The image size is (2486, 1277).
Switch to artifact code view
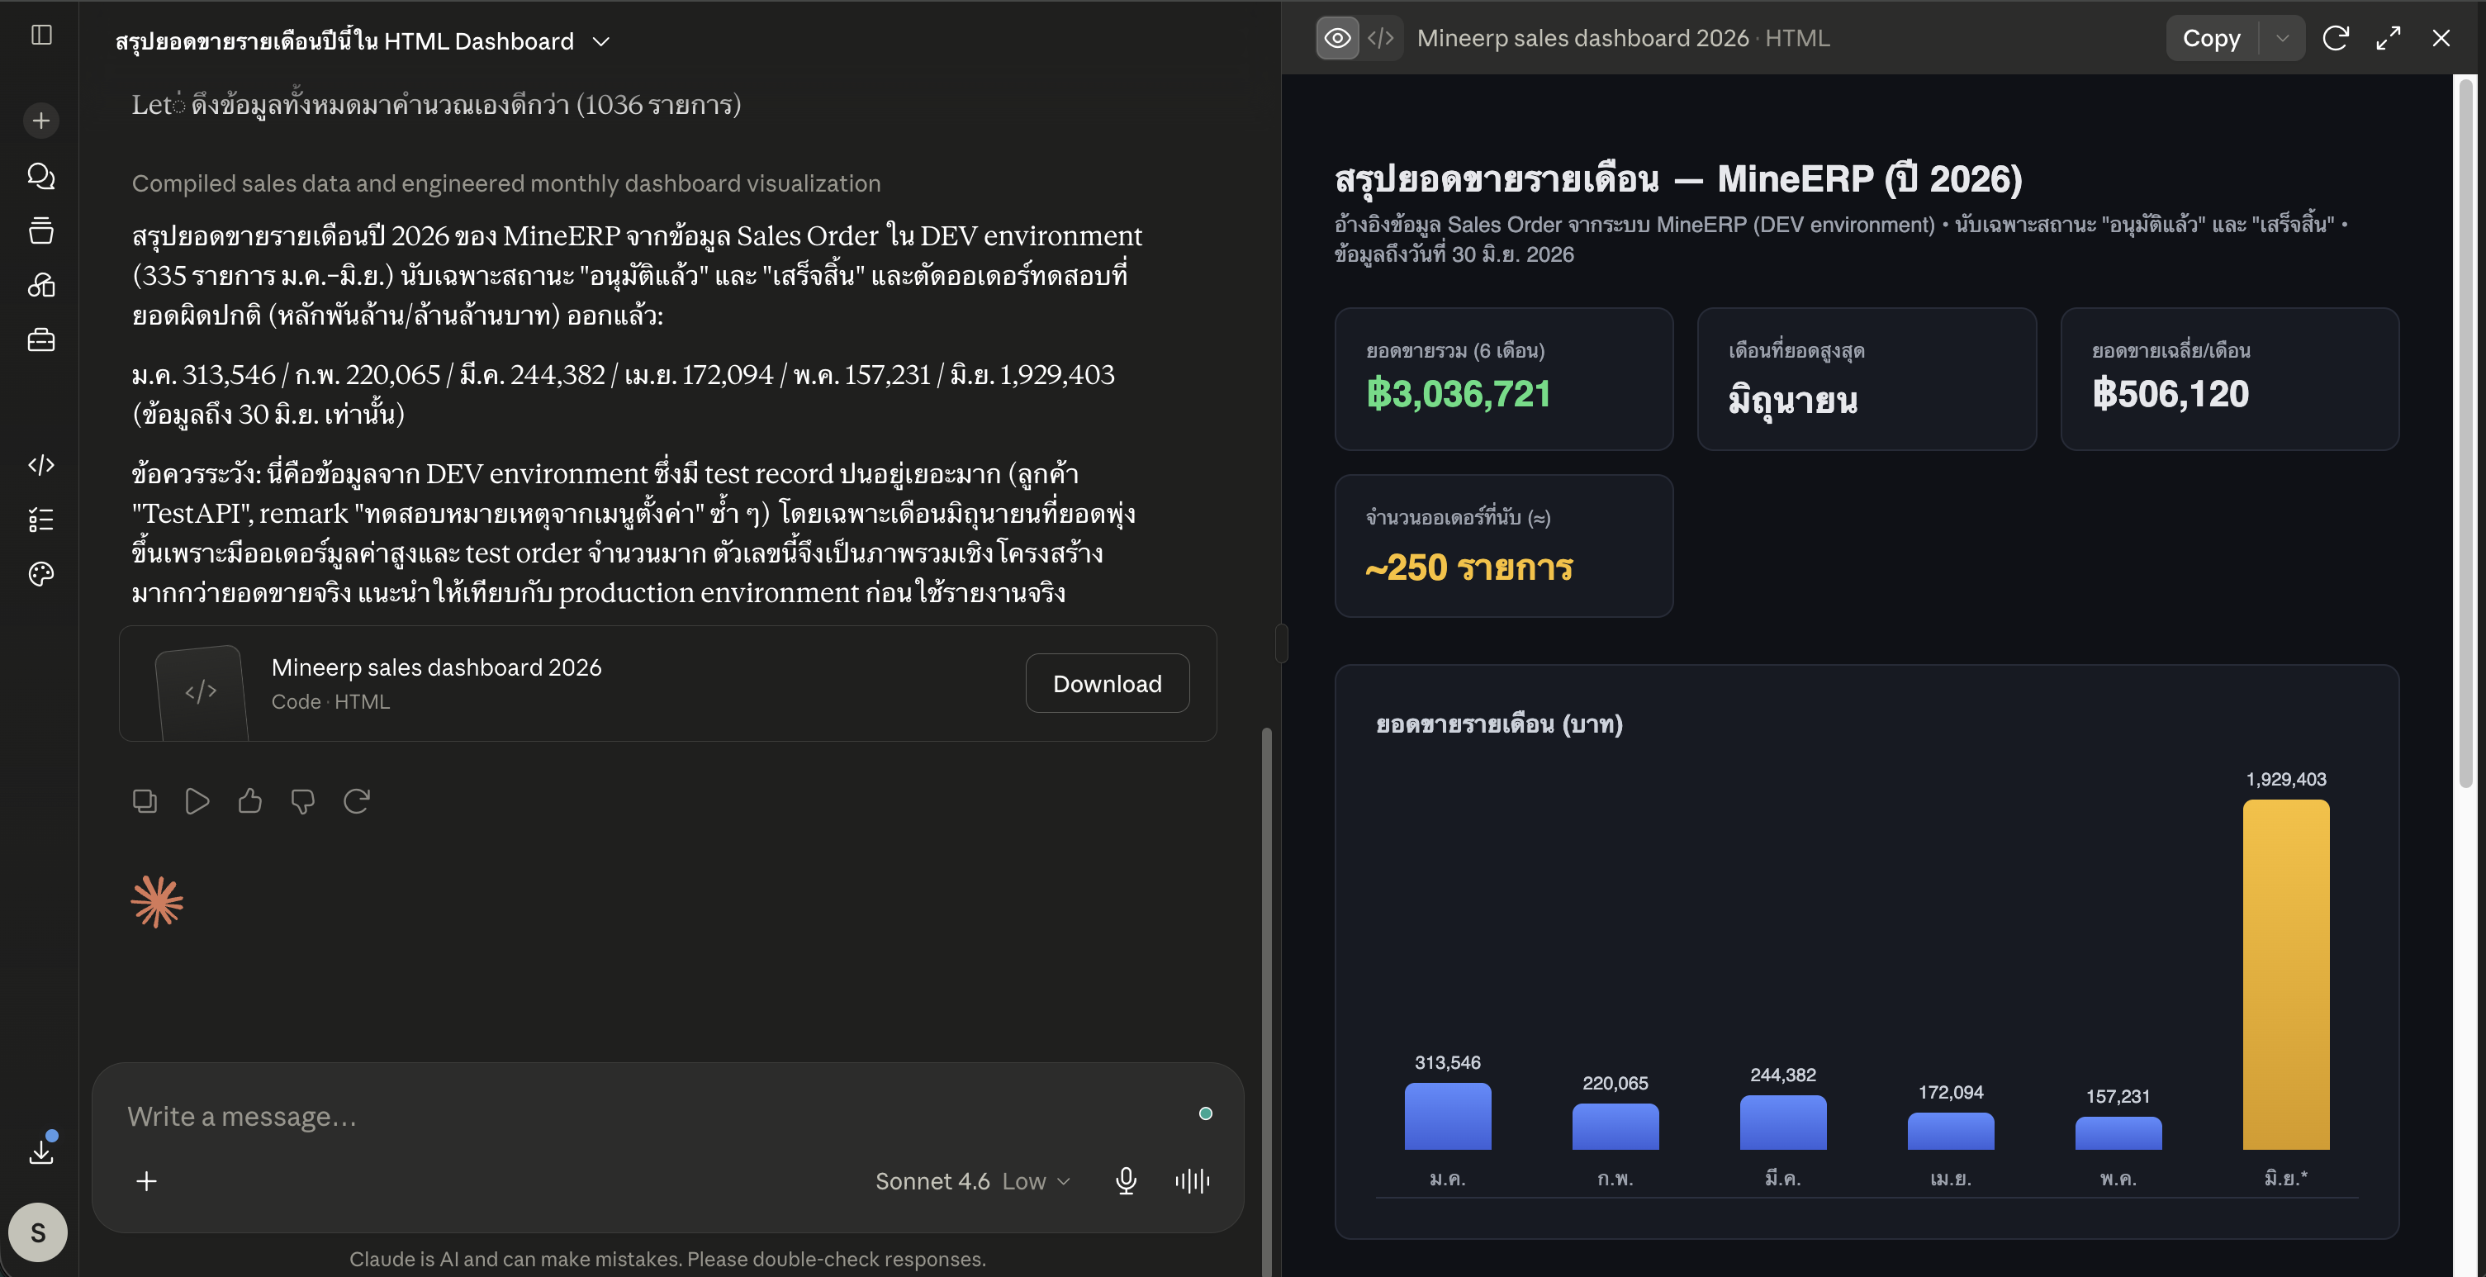tap(1381, 39)
